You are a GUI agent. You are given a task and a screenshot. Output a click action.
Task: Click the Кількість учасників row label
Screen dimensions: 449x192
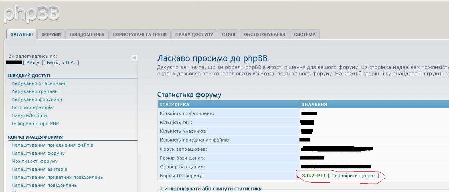pos(184,131)
